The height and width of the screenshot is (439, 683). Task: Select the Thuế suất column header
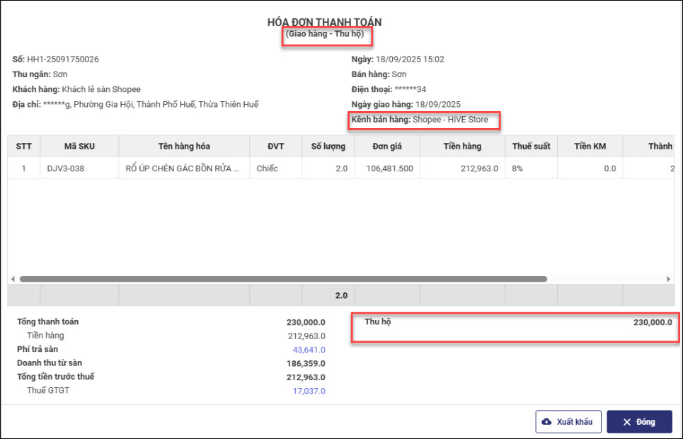531,147
